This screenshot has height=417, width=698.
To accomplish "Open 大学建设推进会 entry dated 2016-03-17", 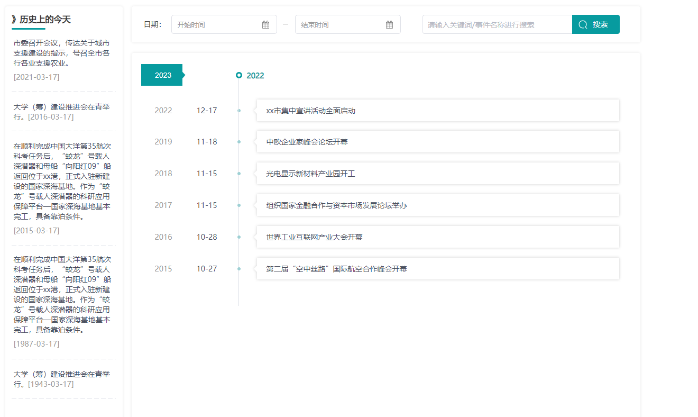I will [61, 112].
